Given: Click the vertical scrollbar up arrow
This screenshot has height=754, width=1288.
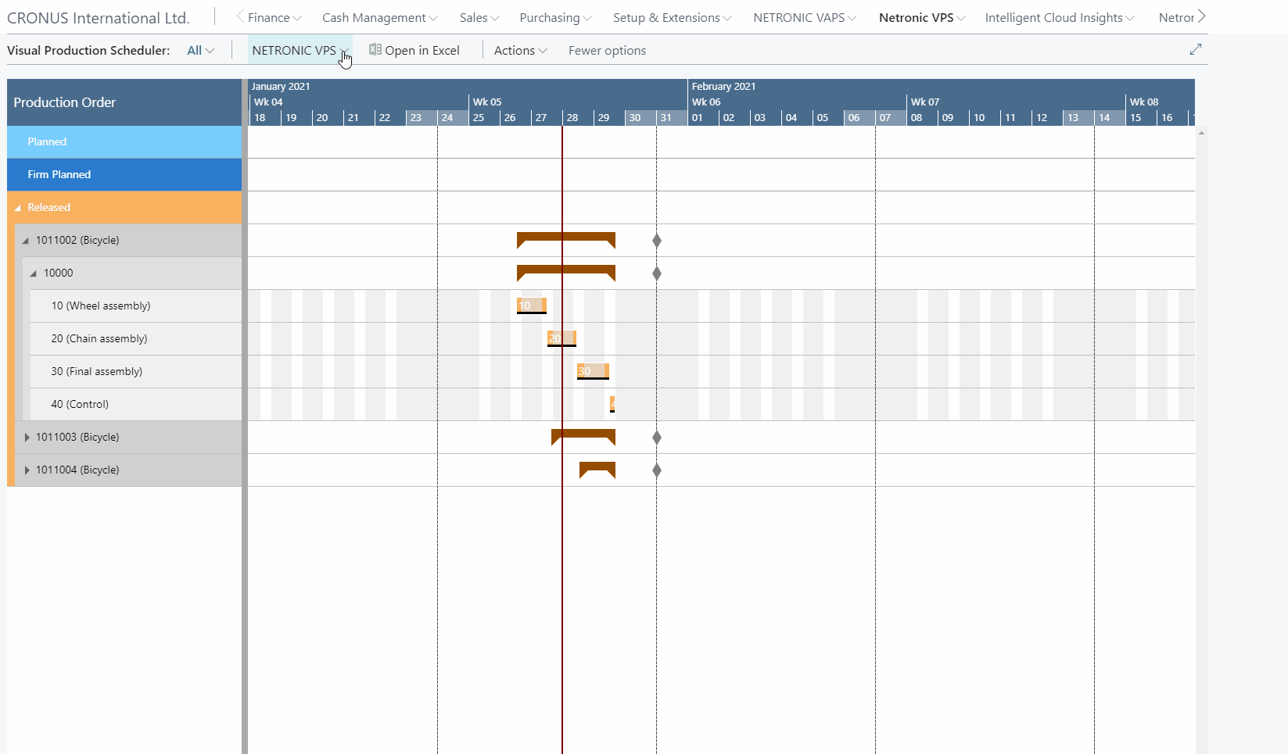Looking at the screenshot, I should pyautogui.click(x=1201, y=133).
